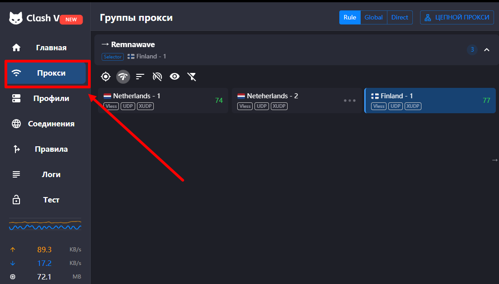Switch to Direct mode
Viewport: 499px width, 284px height.
pyautogui.click(x=400, y=18)
